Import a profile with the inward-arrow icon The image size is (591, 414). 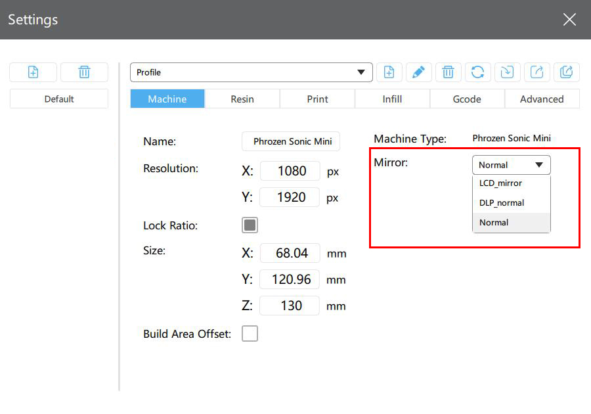[x=507, y=72]
